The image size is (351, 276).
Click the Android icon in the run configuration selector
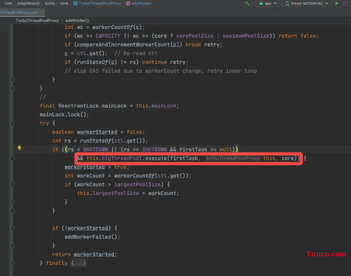[261, 3]
